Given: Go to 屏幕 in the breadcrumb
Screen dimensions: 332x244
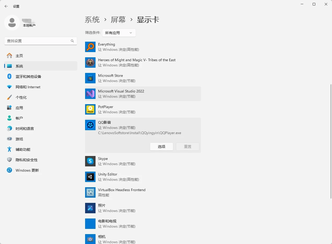Looking at the screenshot, I should (x=118, y=20).
